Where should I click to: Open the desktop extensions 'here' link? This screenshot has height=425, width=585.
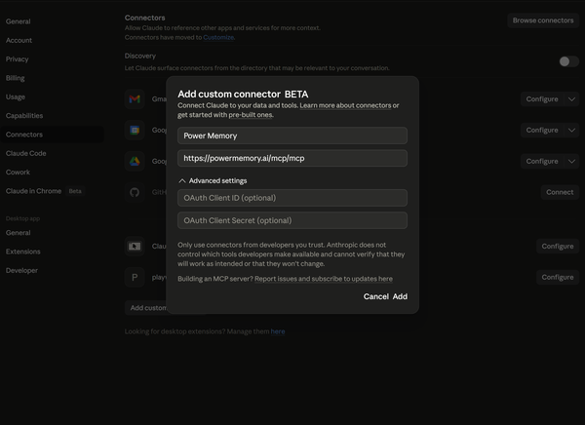278,331
